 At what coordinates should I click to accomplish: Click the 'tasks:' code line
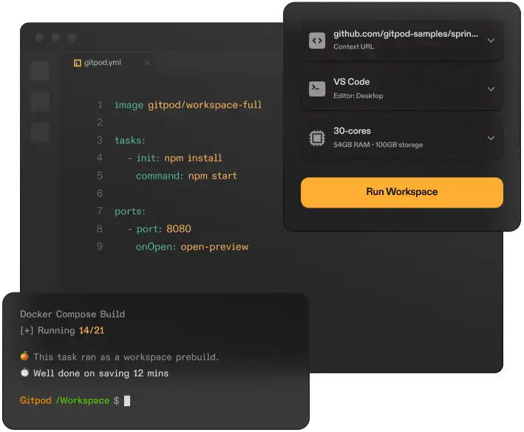tap(129, 140)
